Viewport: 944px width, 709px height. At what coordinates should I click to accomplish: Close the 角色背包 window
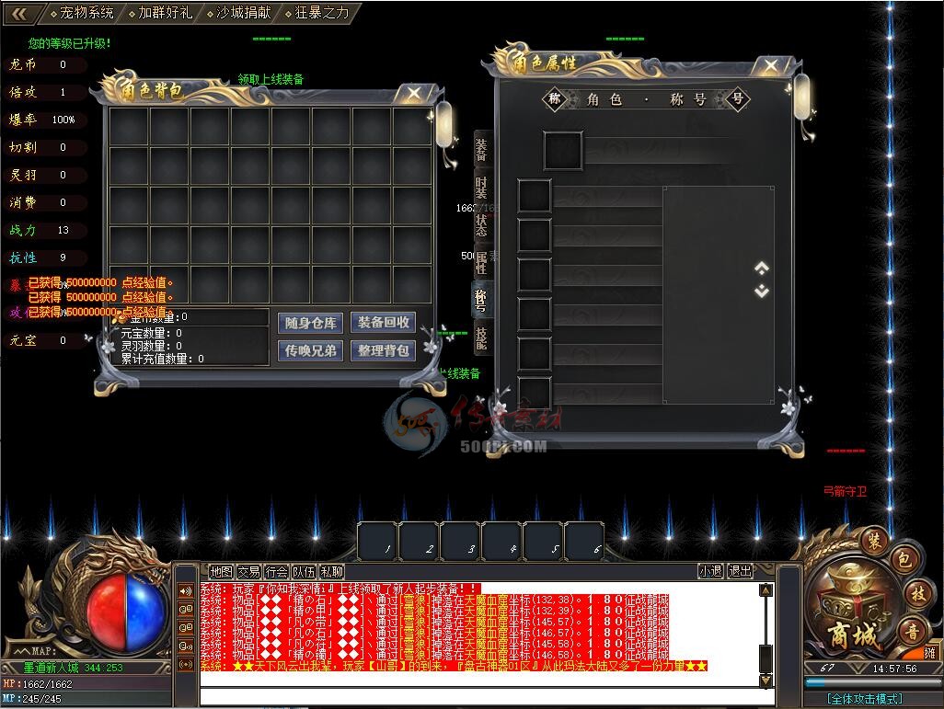414,93
